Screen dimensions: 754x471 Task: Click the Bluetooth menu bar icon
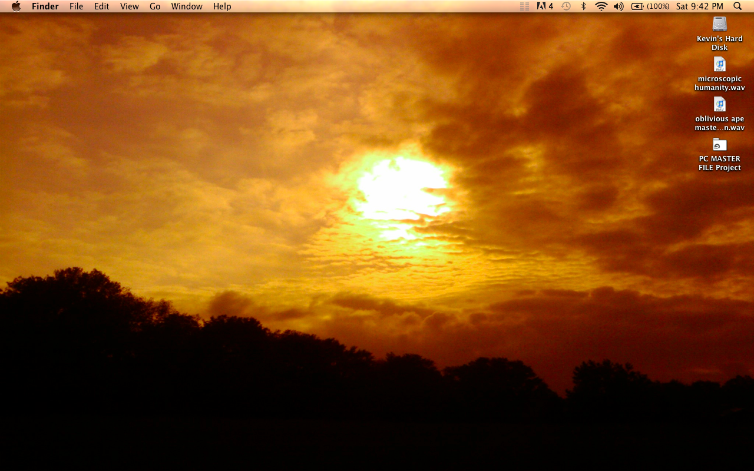tap(584, 6)
